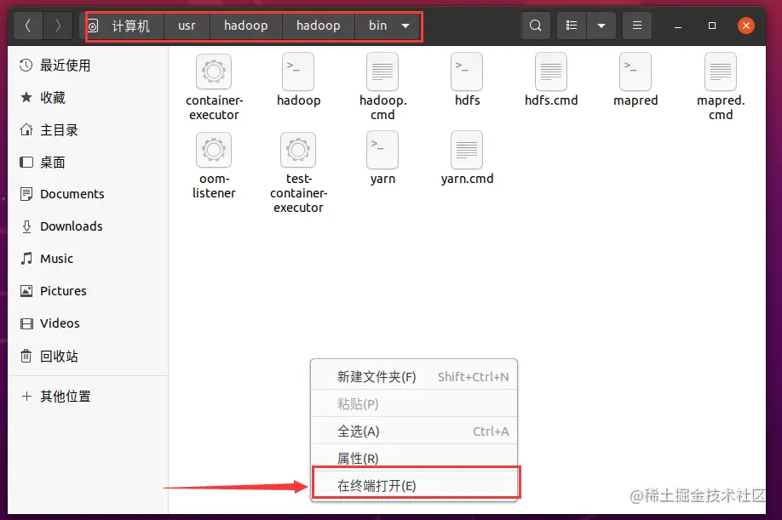Click the 粘贴(P) context menu entry
The height and width of the screenshot is (520, 782).
(x=414, y=404)
